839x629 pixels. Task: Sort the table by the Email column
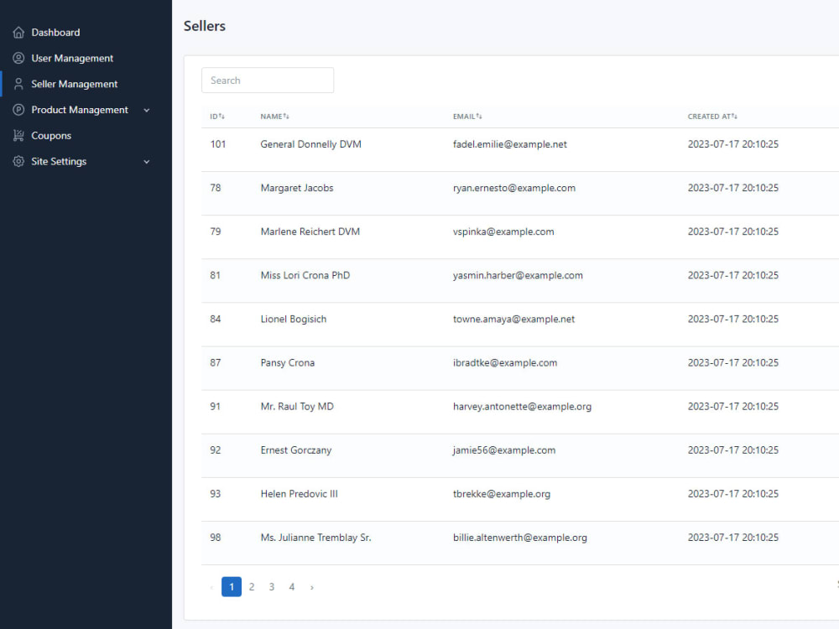[467, 117]
